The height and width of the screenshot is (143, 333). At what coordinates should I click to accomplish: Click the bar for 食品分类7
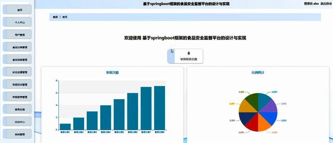(x=146, y=108)
